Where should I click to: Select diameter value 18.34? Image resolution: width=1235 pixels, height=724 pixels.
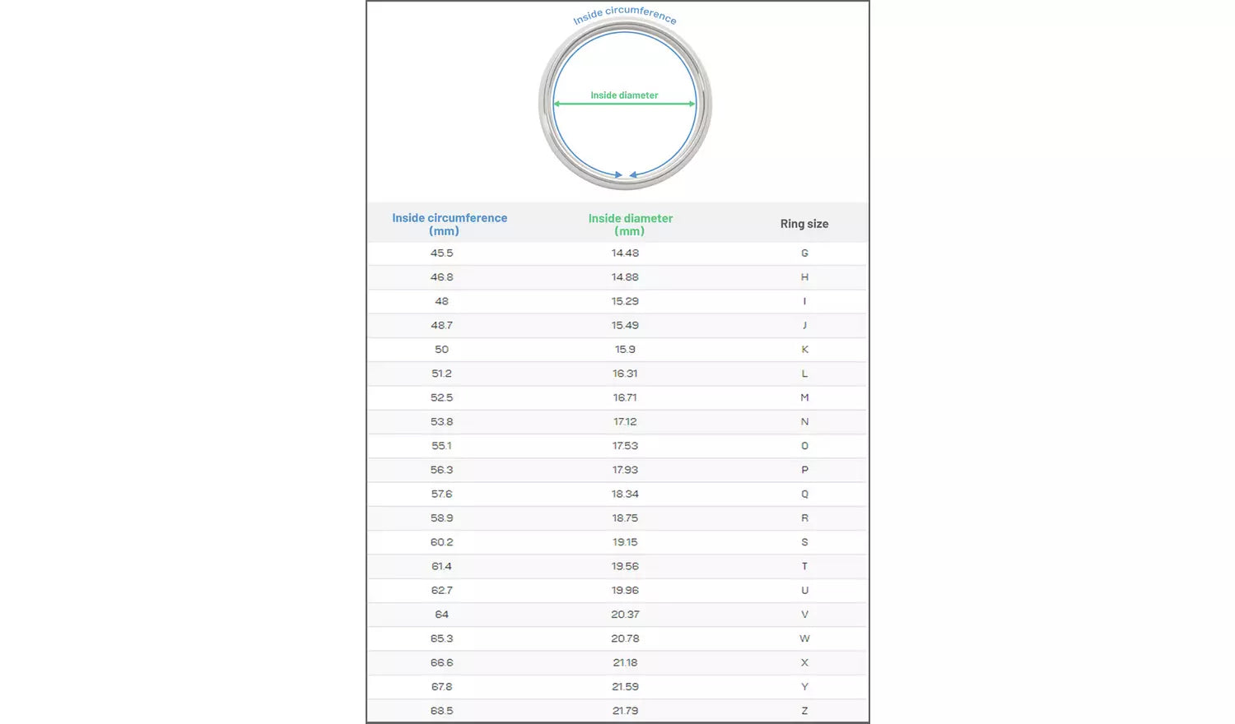pyautogui.click(x=625, y=494)
